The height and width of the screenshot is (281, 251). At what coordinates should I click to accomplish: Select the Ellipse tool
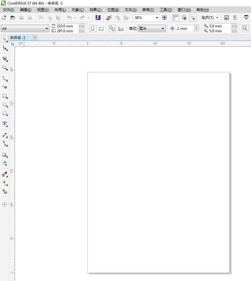[5, 105]
